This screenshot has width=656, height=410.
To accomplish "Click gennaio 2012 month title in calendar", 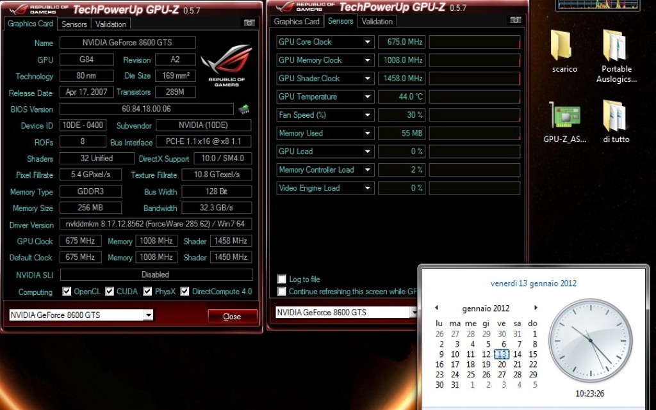I will coord(486,308).
